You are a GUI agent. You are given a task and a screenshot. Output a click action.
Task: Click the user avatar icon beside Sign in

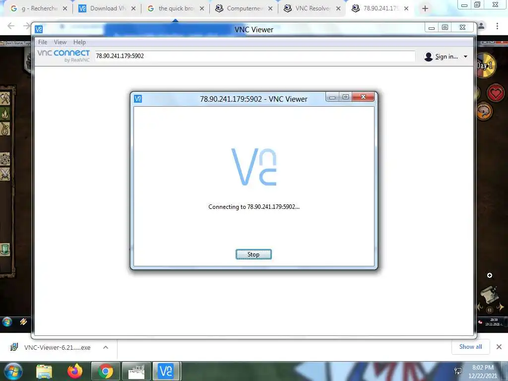click(x=428, y=57)
